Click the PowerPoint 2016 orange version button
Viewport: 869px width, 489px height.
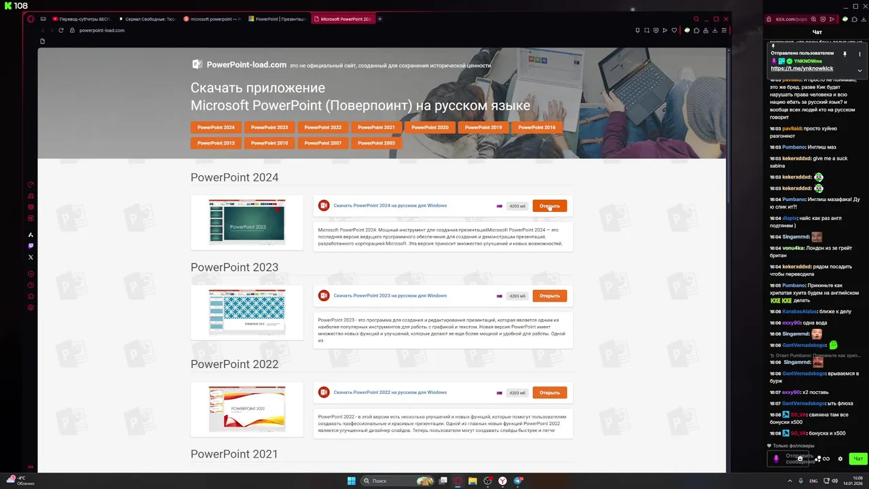point(536,127)
